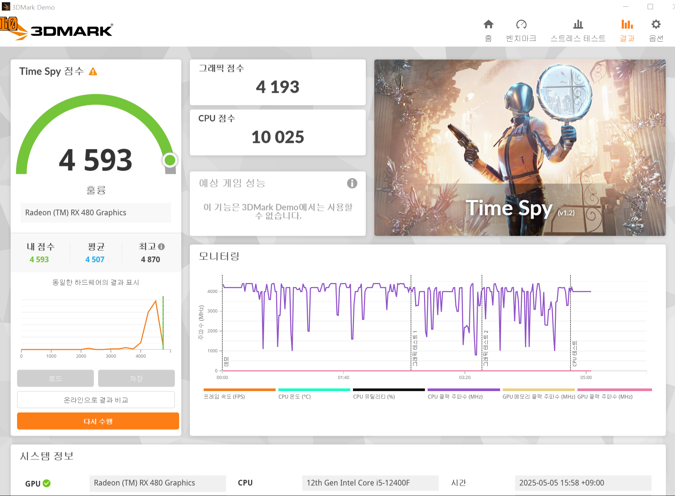Click the 그래픽 테스트 2 marker in chart

pyautogui.click(x=486, y=348)
